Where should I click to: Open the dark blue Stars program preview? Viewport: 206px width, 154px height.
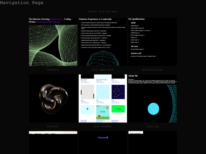click(118, 92)
